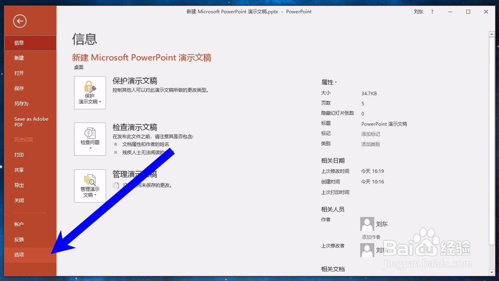Click the 桌面 file location link

[x=79, y=67]
